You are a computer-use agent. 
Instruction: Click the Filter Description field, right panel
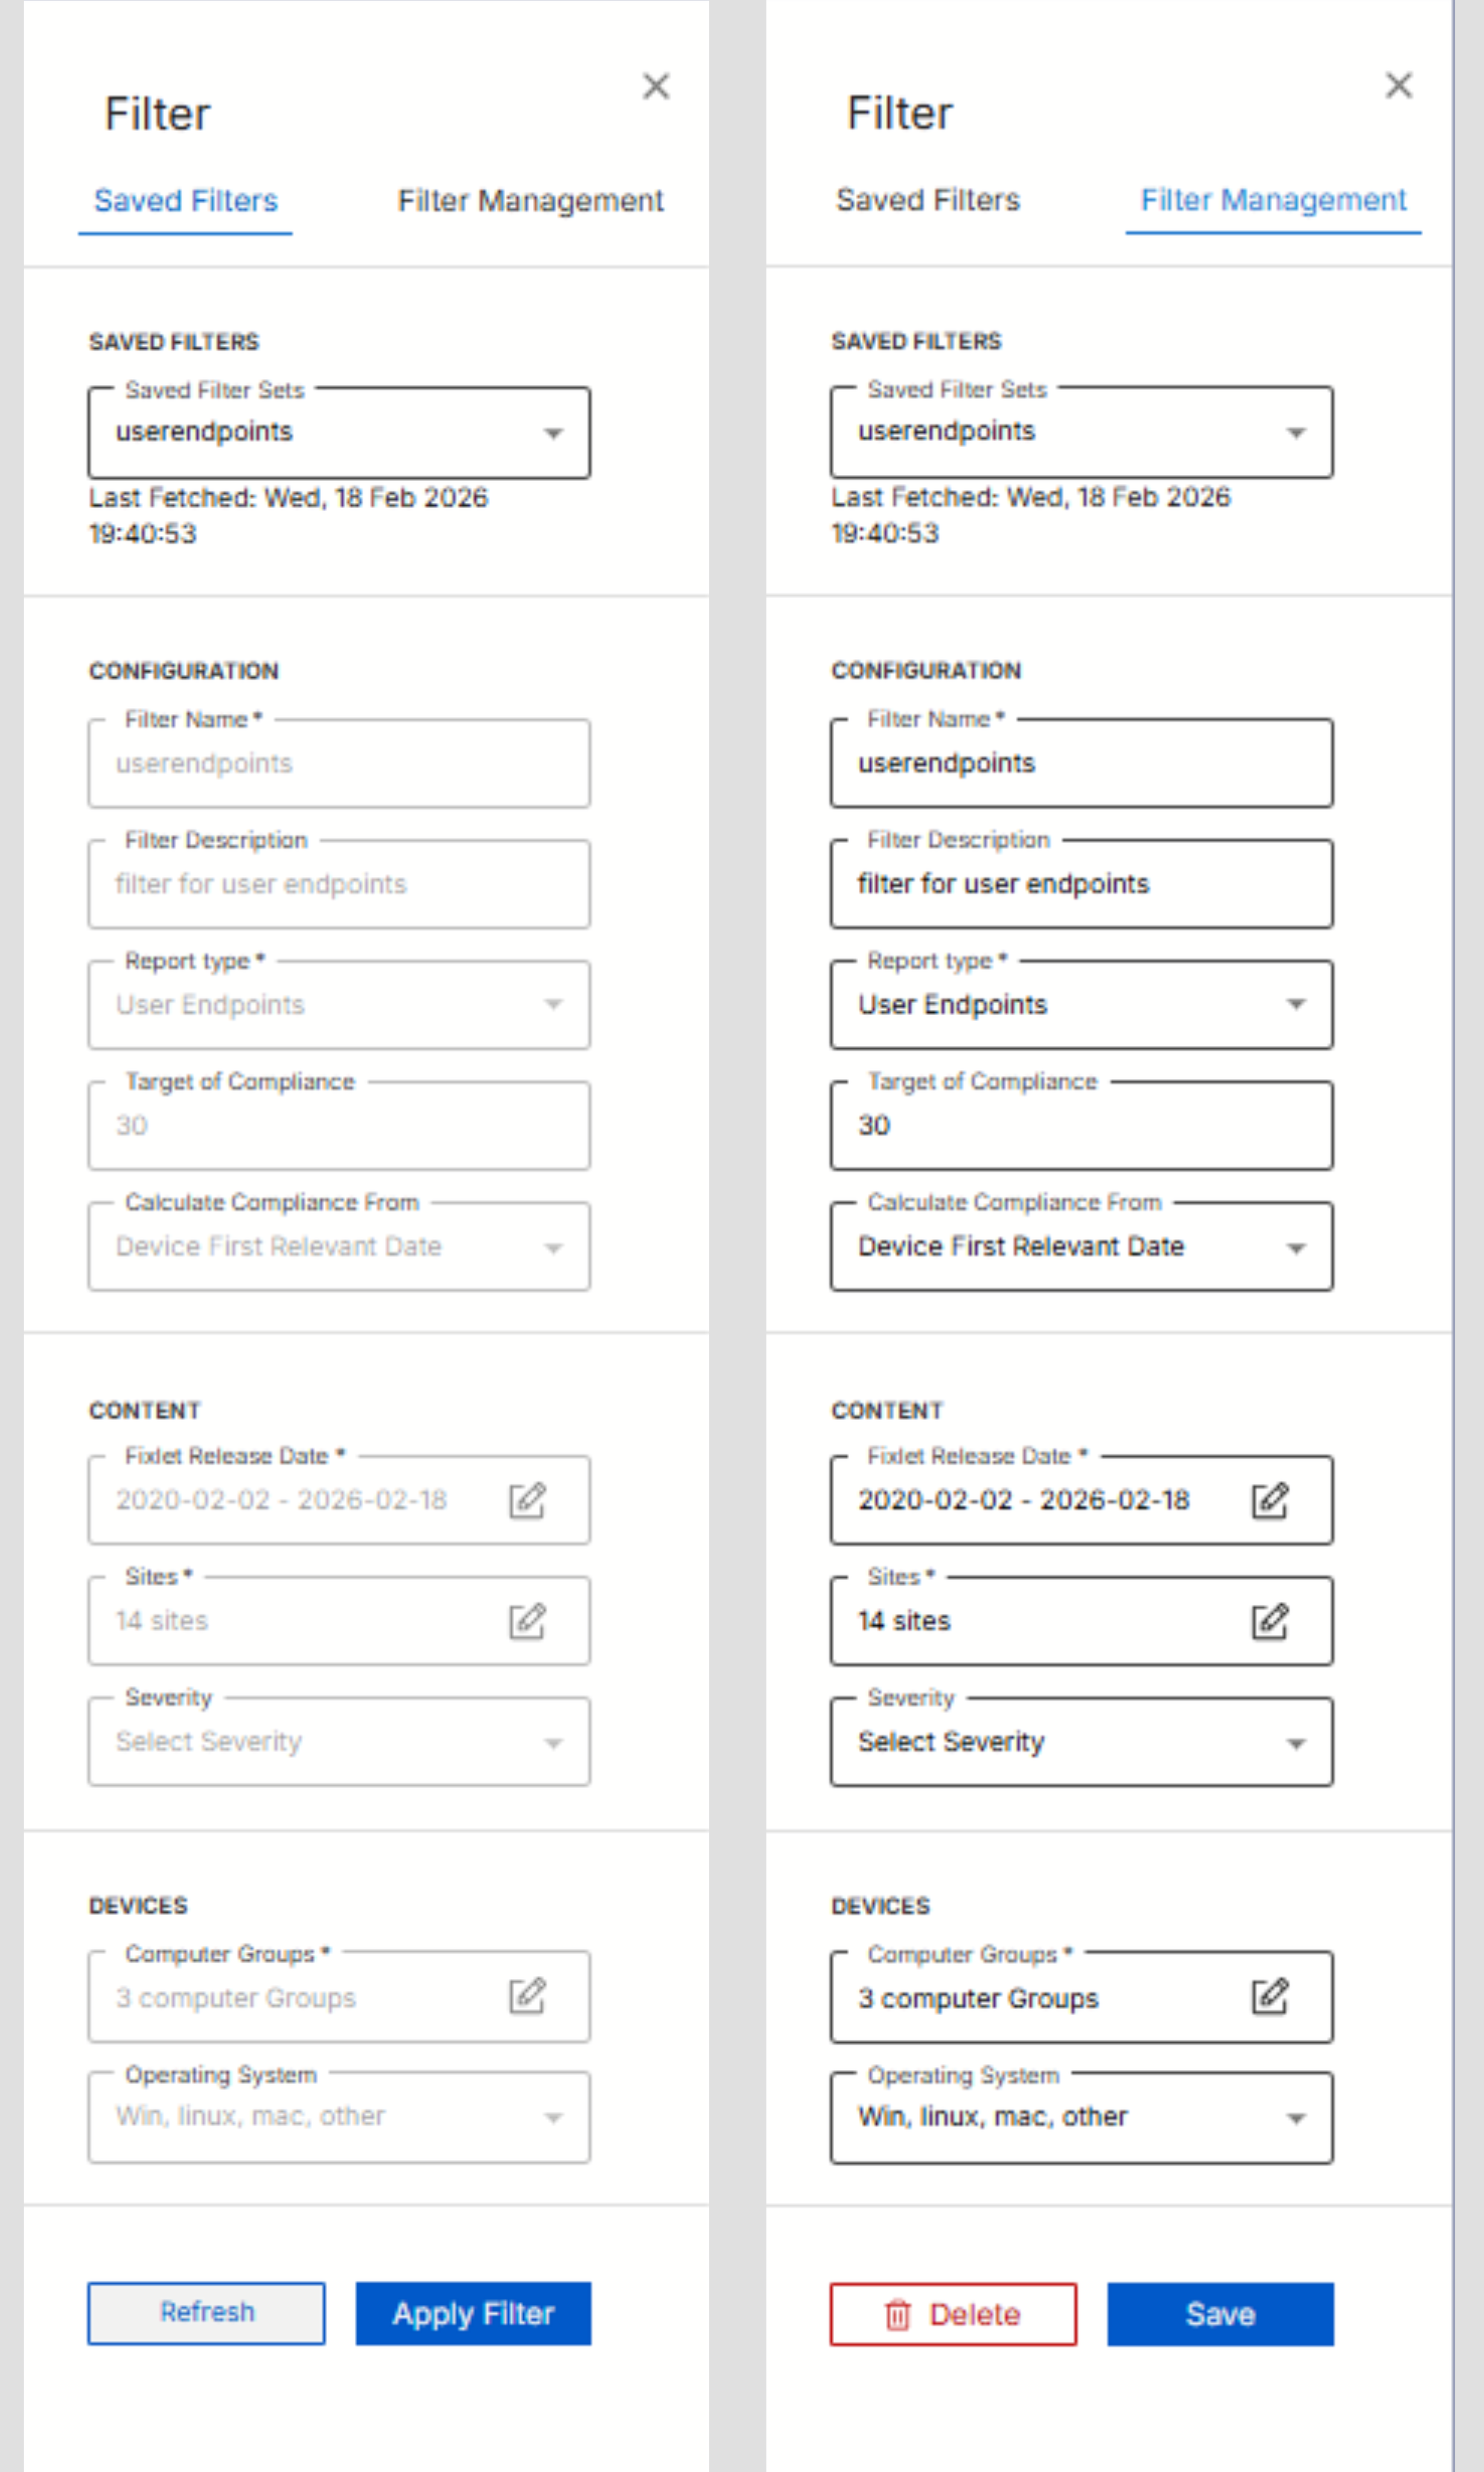pyautogui.click(x=1080, y=884)
